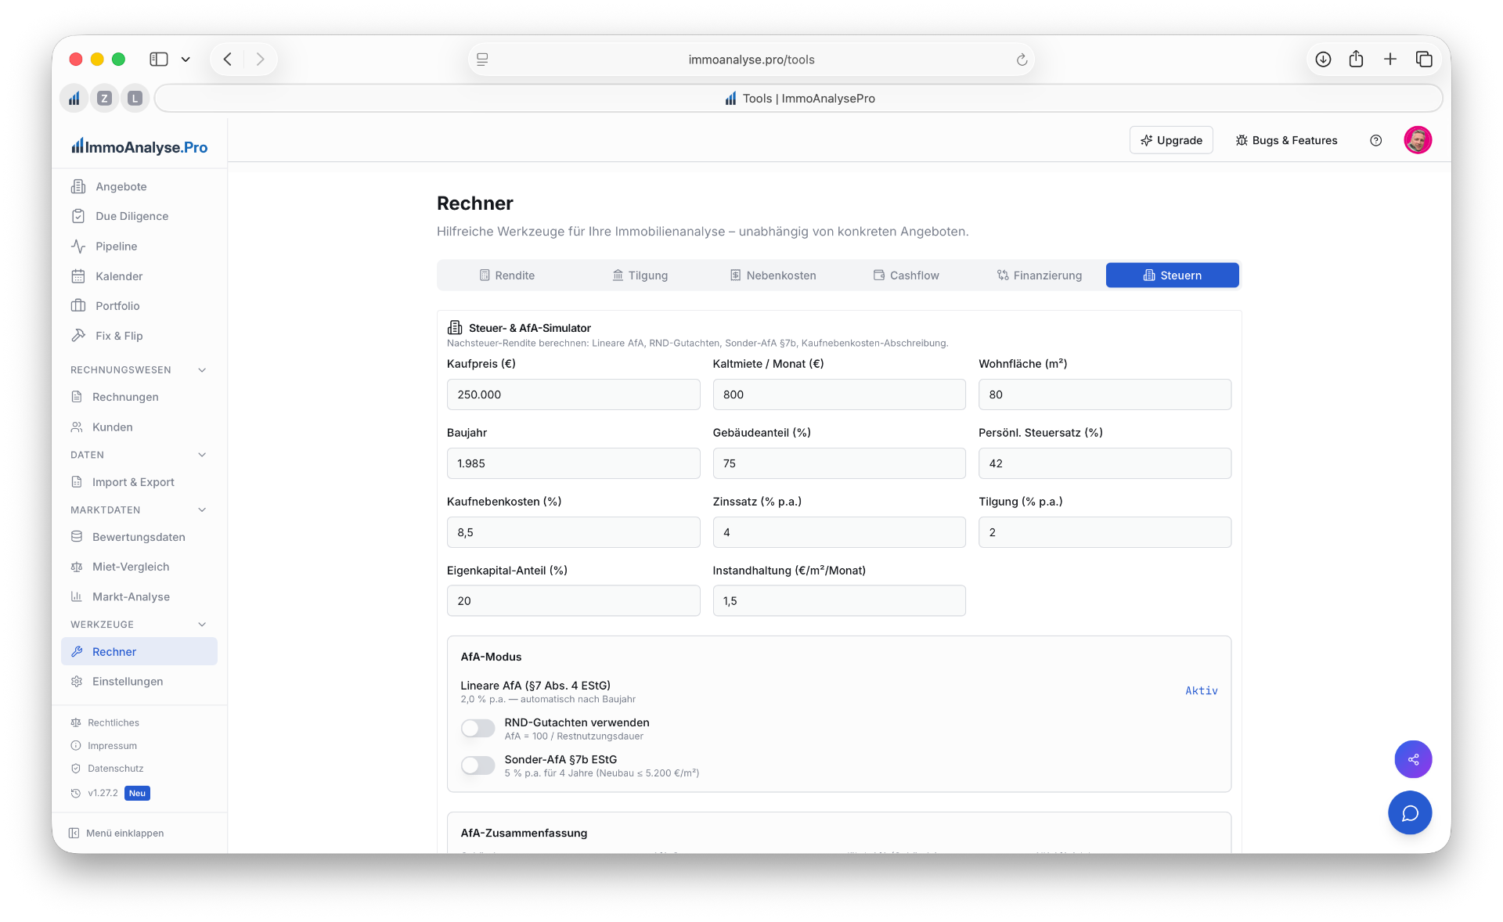Screen dimensions: 1503x922
Task: Open the Kalender sidebar entry
Action: (x=139, y=276)
